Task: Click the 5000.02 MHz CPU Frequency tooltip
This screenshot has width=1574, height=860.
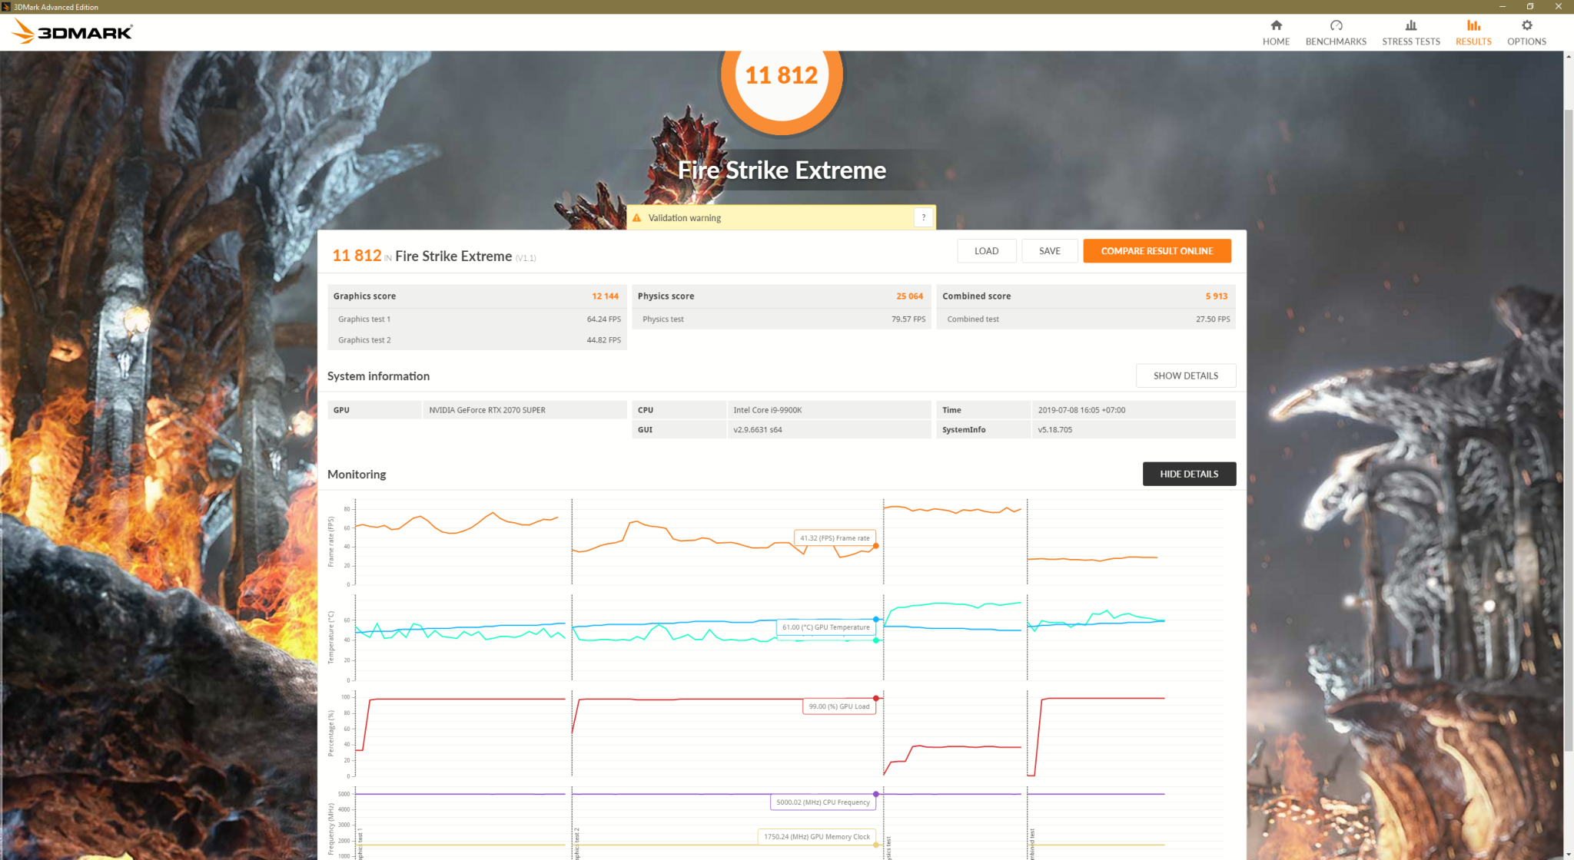Action: [x=822, y=802]
